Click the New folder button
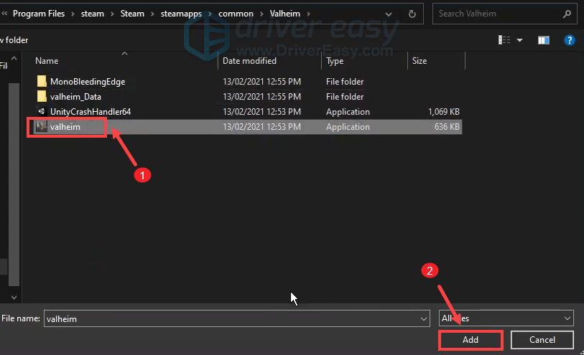The width and height of the screenshot is (584, 355). pyautogui.click(x=14, y=40)
